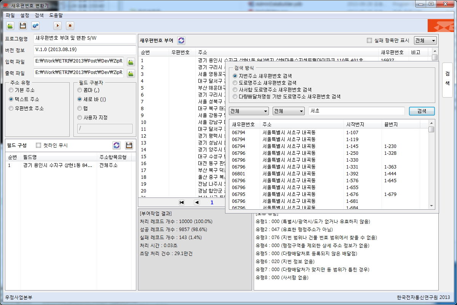The width and height of the screenshot is (457, 305).
Task: Choose 도로명주소 새우편번호 검색 option
Action: 235,83
